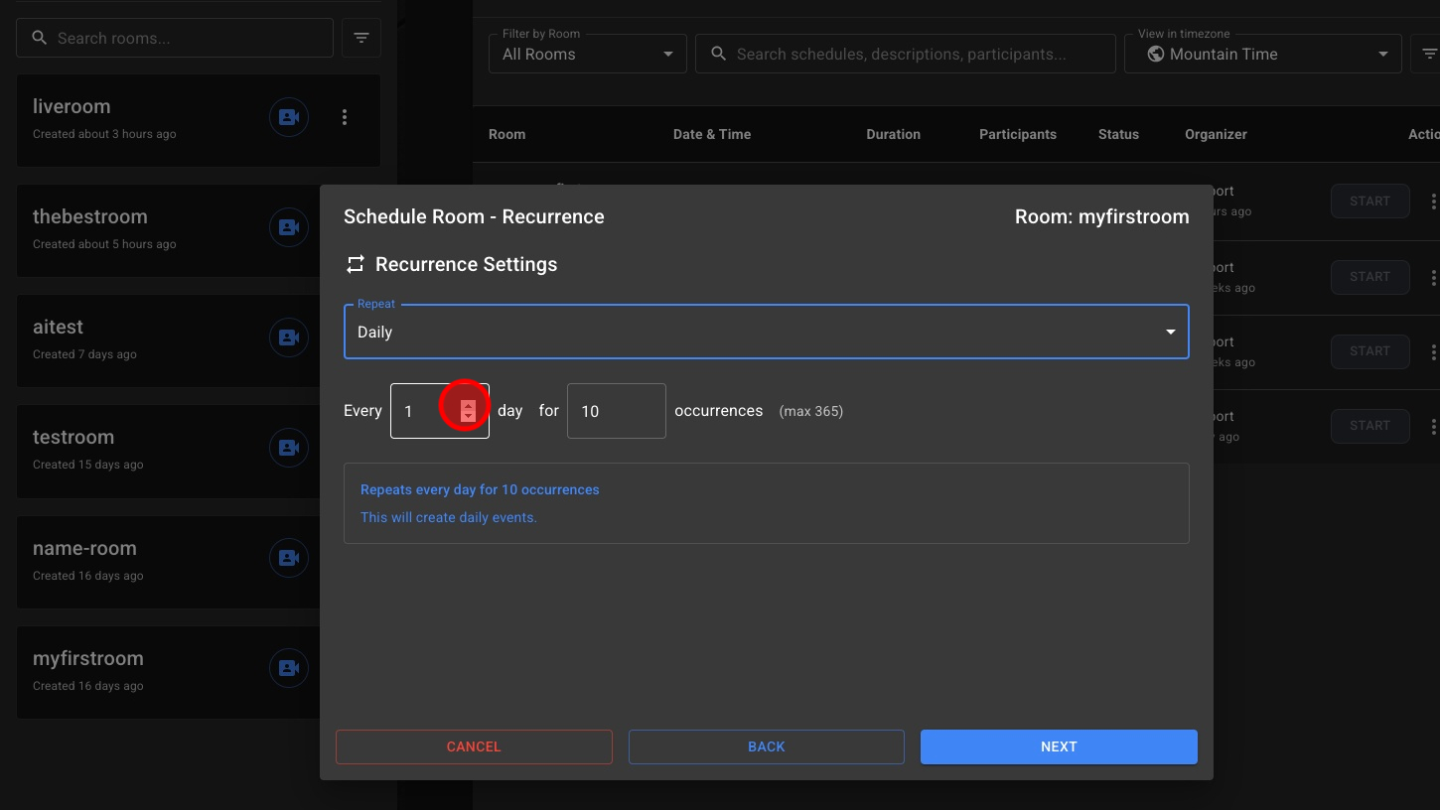Open the View in timezone dropdown
This screenshot has height=810, width=1440.
click(1262, 54)
